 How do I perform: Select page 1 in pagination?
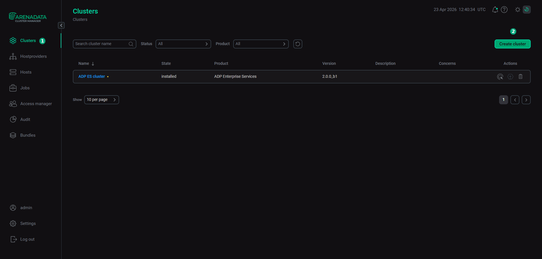pos(504,100)
